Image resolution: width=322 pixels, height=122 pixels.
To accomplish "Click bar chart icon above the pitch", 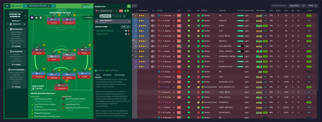I will (36, 18).
